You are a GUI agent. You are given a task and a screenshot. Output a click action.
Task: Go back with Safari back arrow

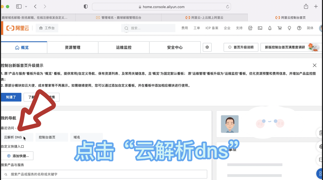(35, 7)
